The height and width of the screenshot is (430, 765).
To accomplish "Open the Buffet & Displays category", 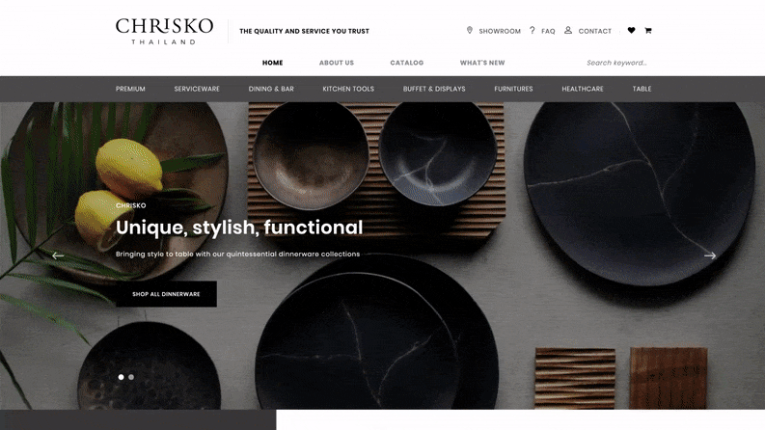I will pyautogui.click(x=434, y=89).
